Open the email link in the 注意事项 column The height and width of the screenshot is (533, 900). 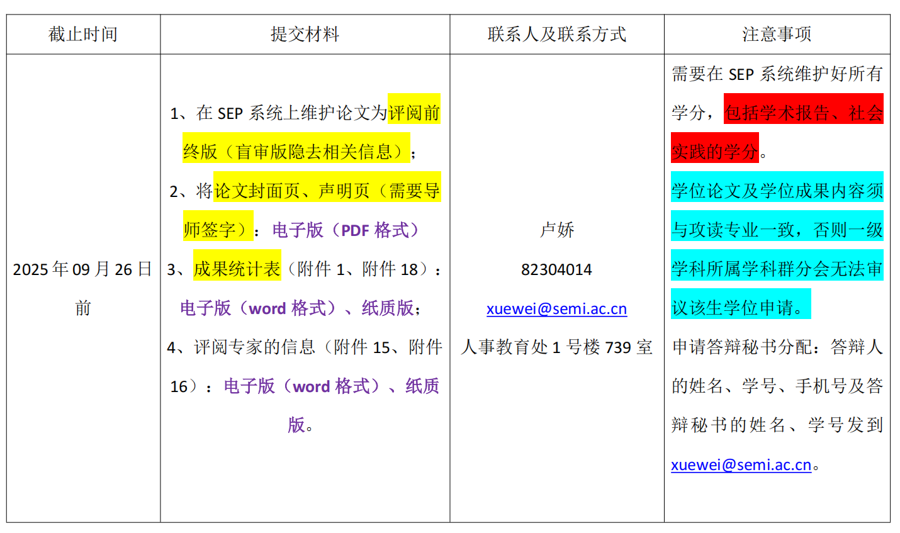[741, 465]
